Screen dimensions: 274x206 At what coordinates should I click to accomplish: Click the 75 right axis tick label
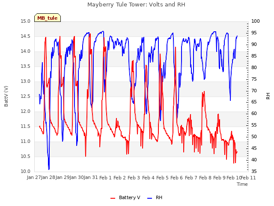point(254,79)
